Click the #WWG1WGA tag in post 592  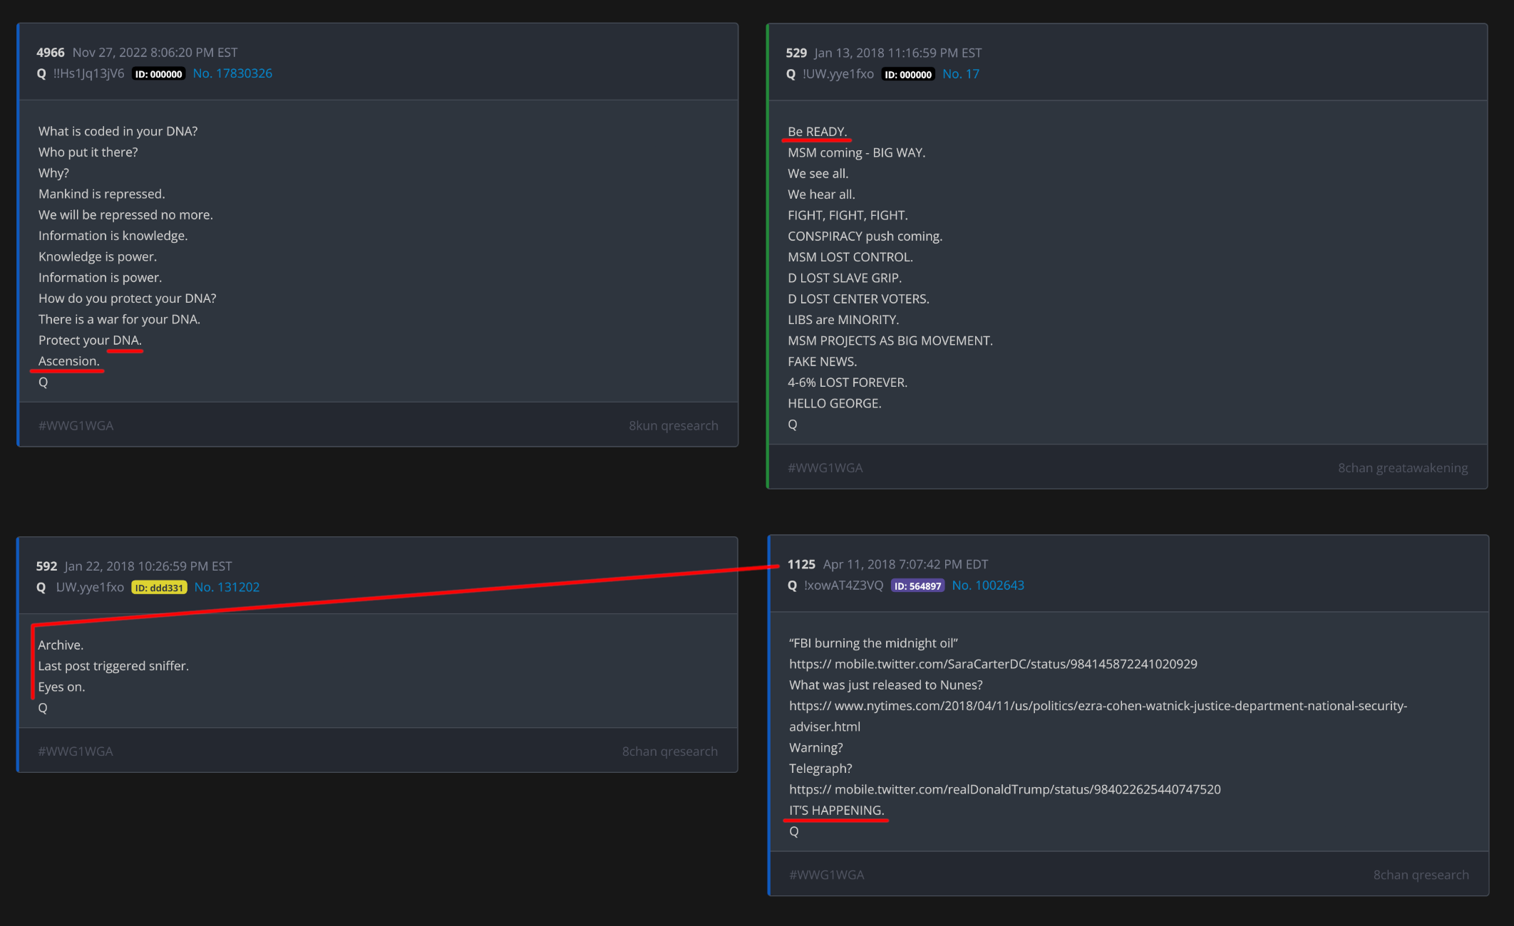[x=76, y=751]
